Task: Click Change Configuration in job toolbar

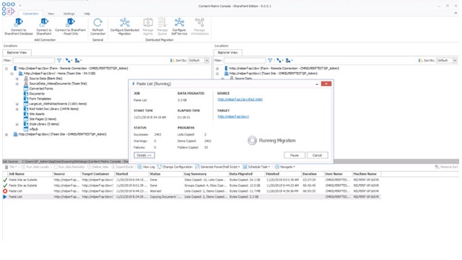Action: pos(175,167)
